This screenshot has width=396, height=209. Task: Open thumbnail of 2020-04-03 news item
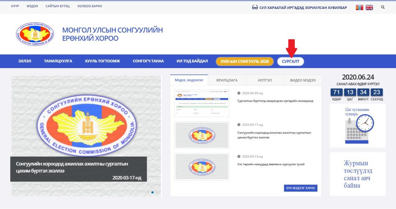[202, 103]
